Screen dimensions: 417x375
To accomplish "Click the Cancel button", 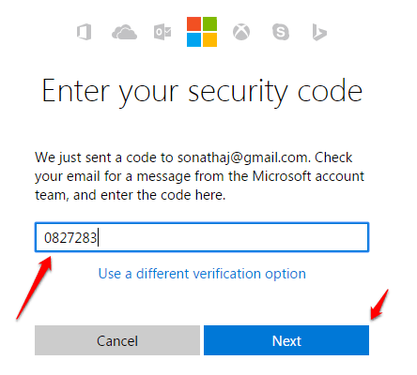I will pyautogui.click(x=117, y=340).
